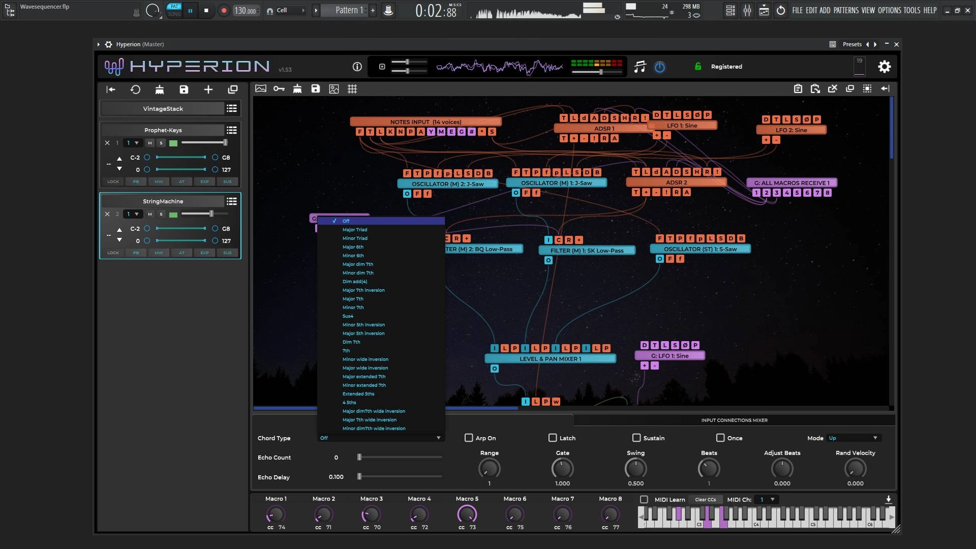Open VintageStack list menu icon
The height and width of the screenshot is (549, 976).
(232, 108)
